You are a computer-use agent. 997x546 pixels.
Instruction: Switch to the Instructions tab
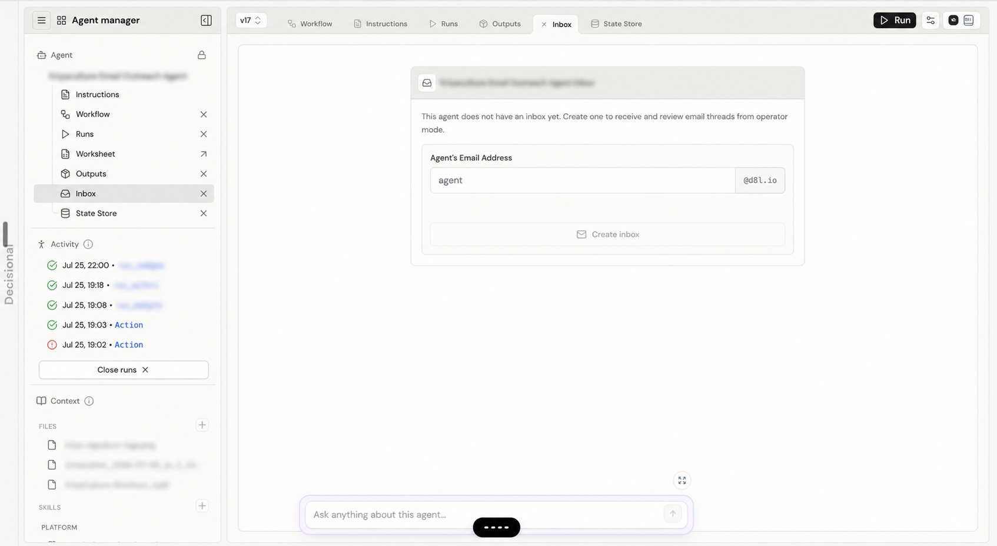pyautogui.click(x=380, y=24)
